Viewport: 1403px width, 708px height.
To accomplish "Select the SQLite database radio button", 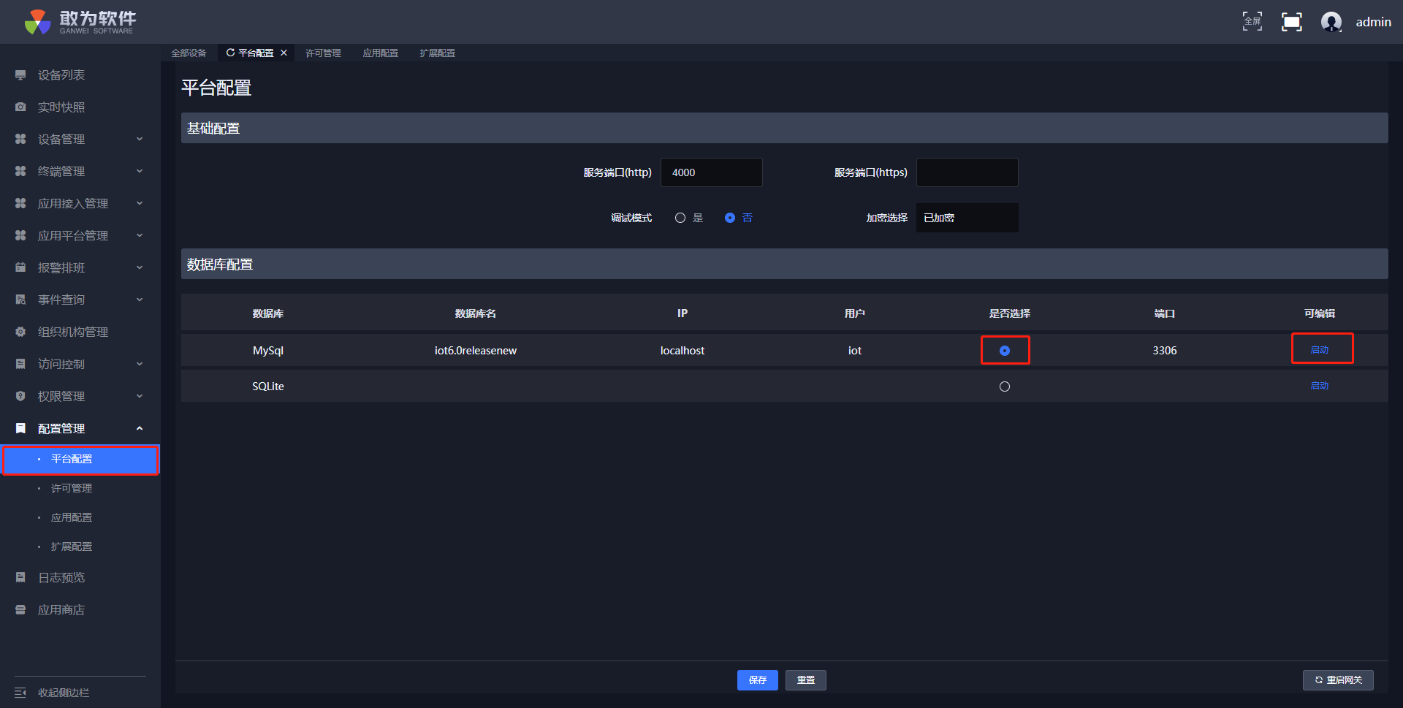I will [x=1005, y=387].
